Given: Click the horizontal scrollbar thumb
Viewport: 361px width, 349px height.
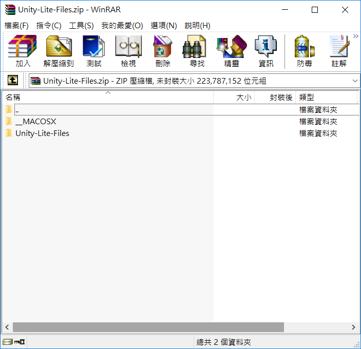Looking at the screenshot, I should (148, 327).
